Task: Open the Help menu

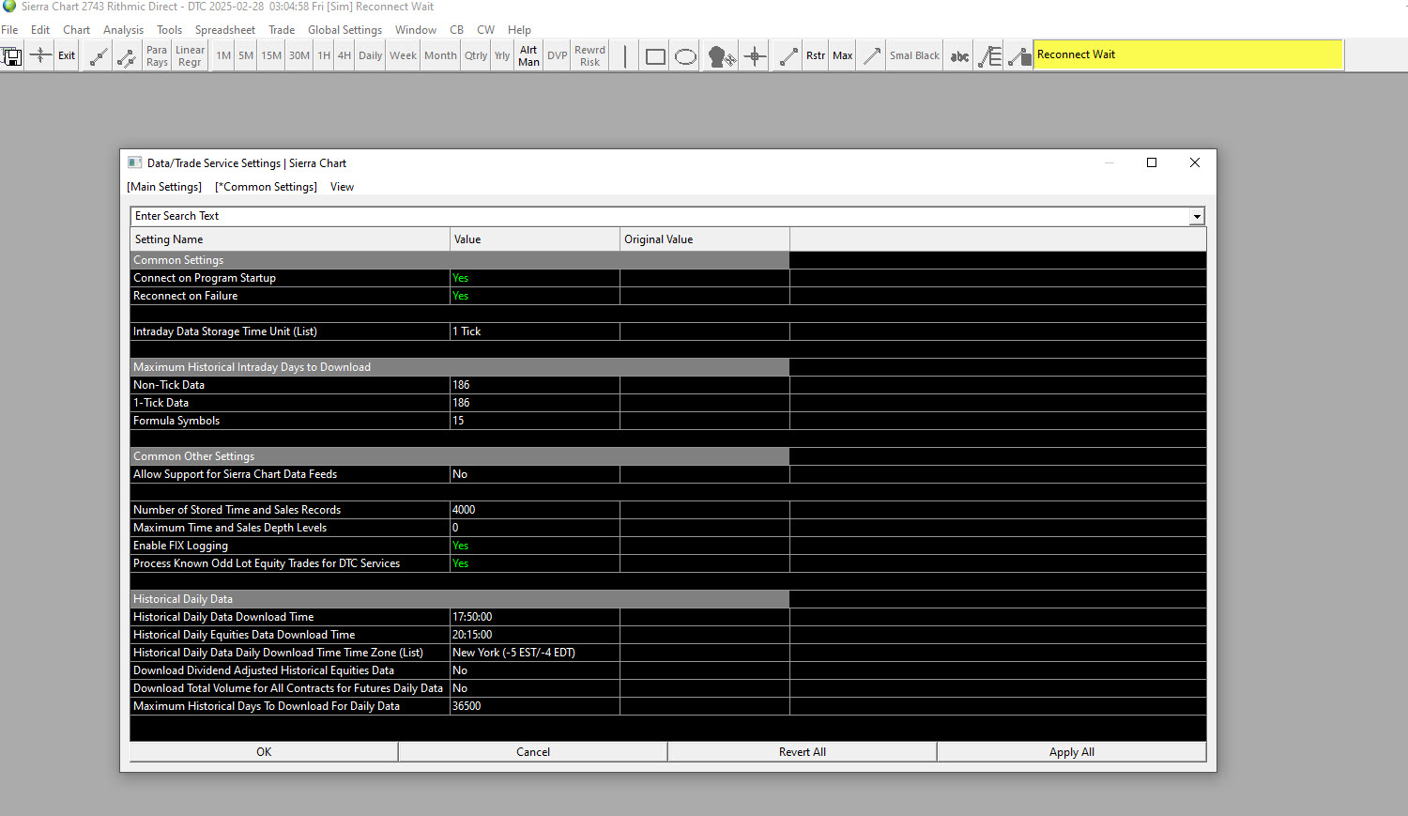Action: [x=519, y=30]
